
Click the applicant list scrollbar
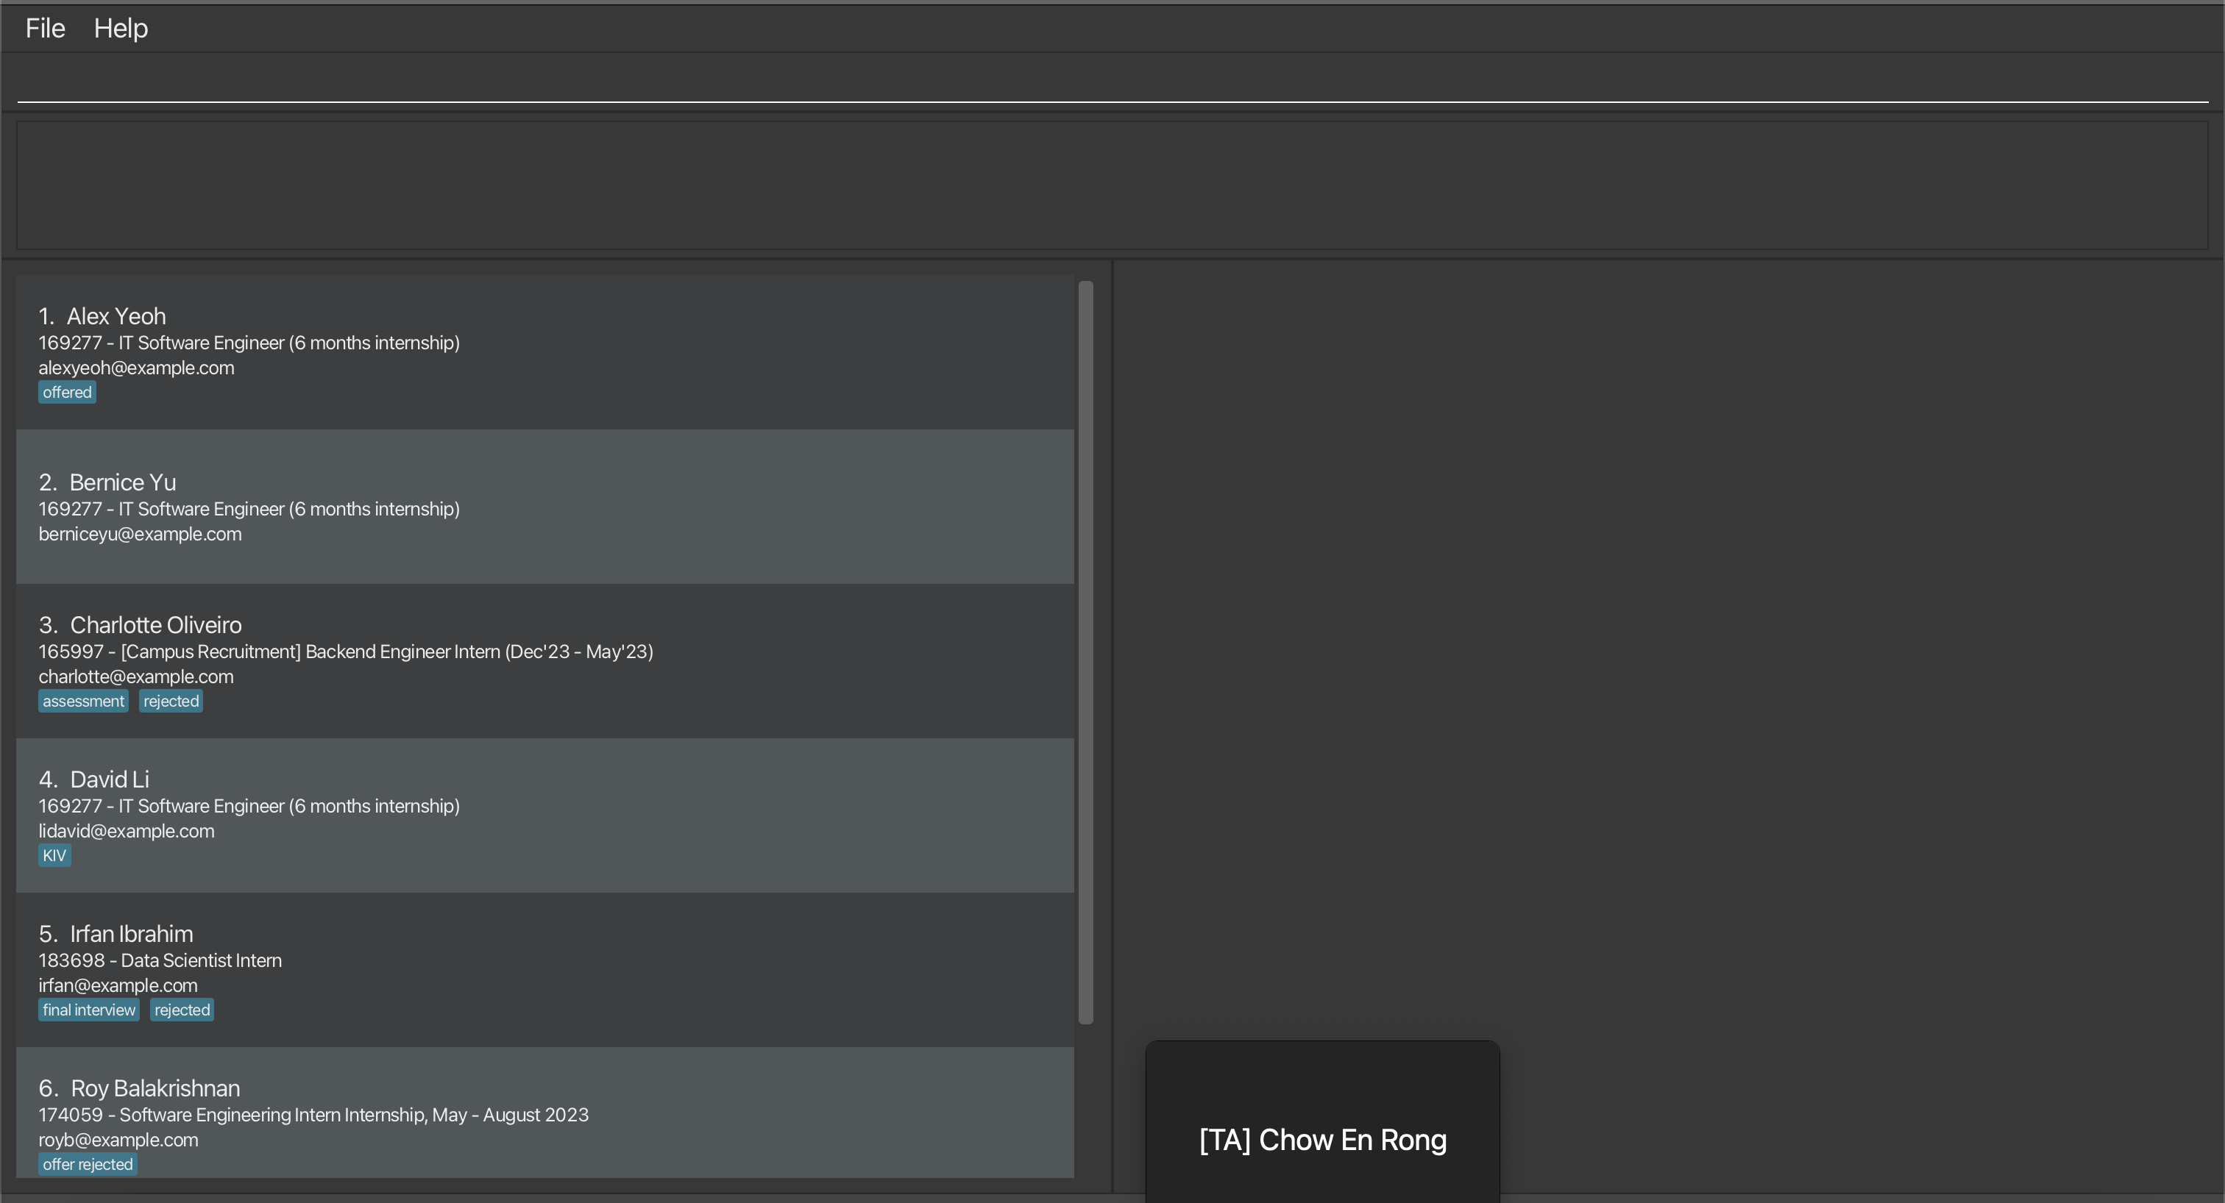point(1086,652)
